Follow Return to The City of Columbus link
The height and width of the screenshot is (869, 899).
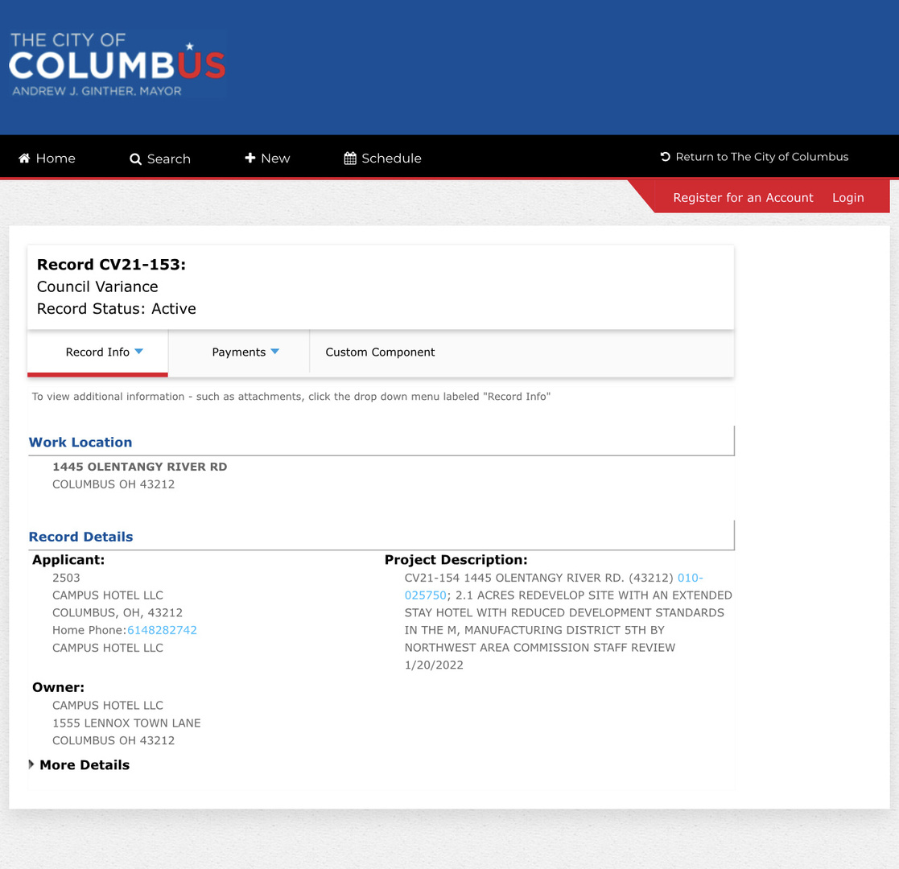(x=754, y=156)
